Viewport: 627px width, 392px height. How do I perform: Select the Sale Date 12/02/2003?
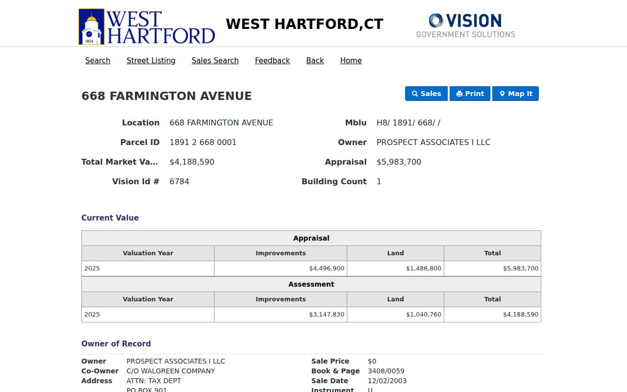click(x=387, y=381)
